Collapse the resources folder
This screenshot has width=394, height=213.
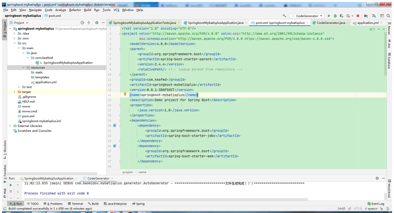click(x=23, y=68)
